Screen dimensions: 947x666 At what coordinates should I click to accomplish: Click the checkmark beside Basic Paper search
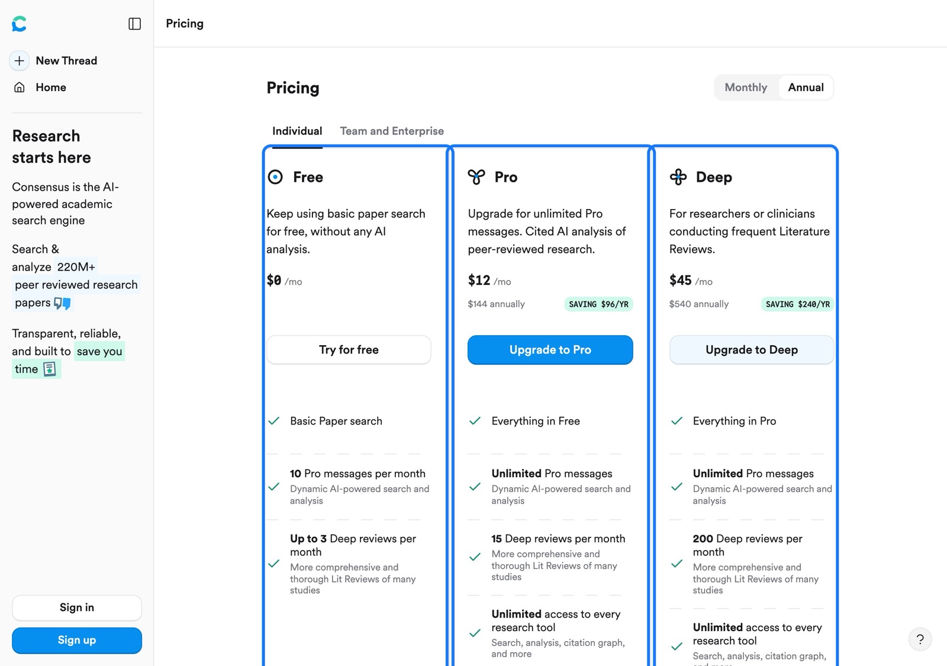point(273,421)
